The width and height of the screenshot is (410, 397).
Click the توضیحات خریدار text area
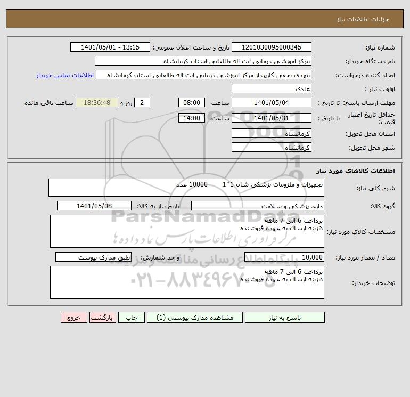click(x=187, y=282)
